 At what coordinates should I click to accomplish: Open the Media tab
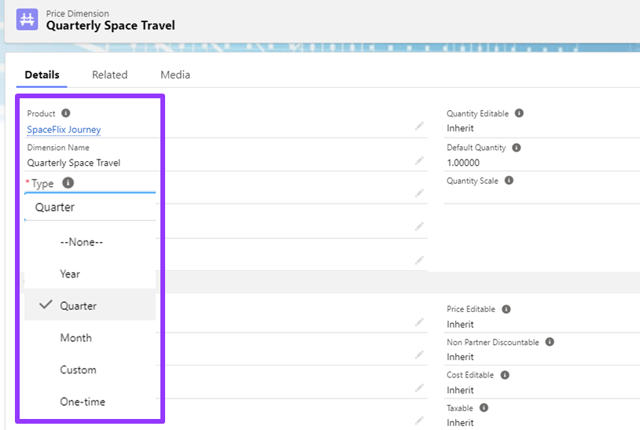175,75
